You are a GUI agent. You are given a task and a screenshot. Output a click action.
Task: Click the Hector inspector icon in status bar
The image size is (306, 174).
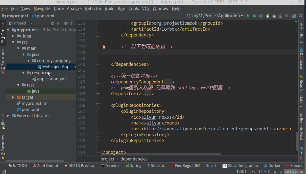pyautogui.click(x=281, y=172)
